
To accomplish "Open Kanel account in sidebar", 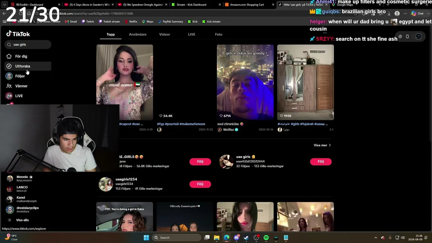I will 26,199.
